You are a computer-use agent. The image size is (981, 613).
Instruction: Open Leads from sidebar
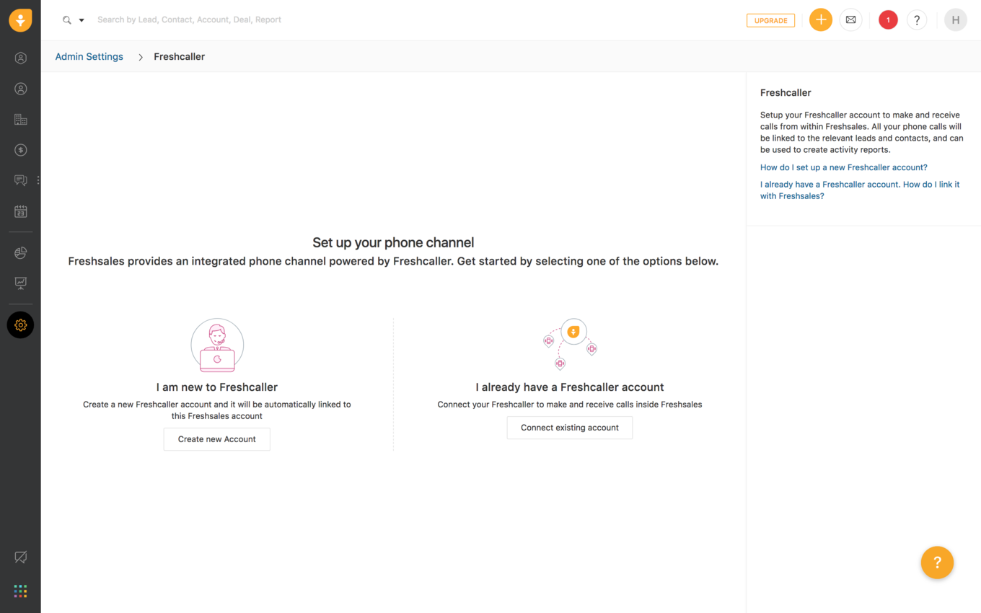coord(20,58)
